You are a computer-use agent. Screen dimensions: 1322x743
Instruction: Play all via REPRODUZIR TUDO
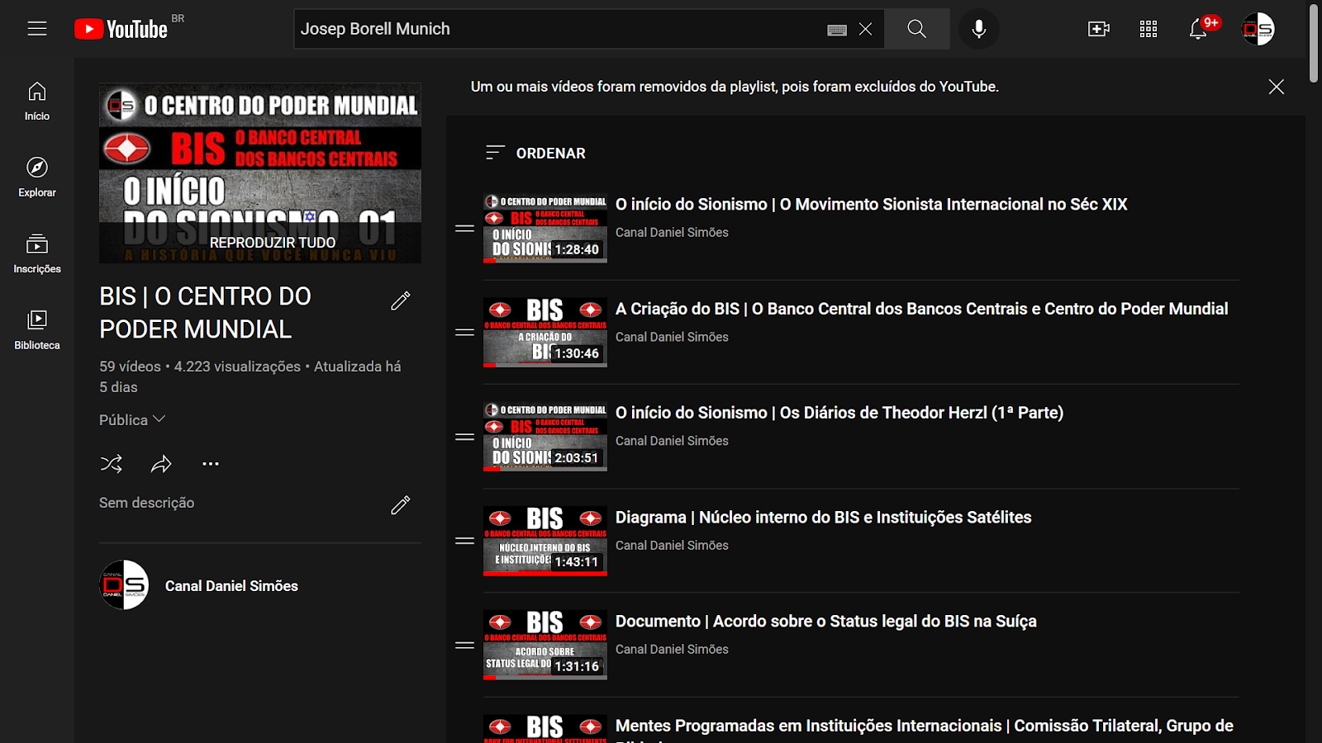click(273, 243)
